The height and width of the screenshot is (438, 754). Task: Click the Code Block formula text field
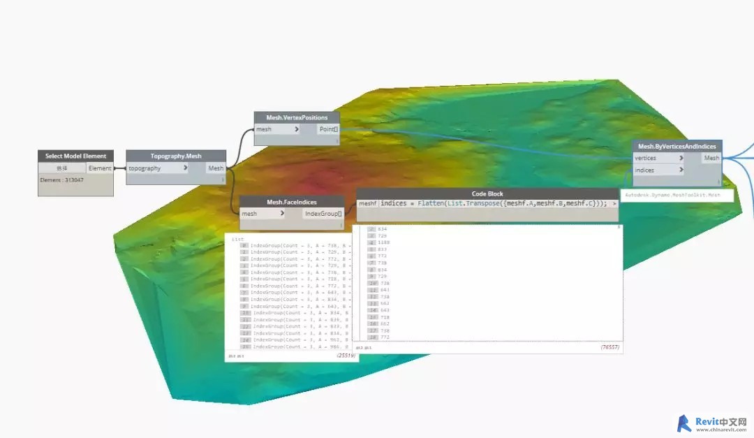click(x=493, y=203)
